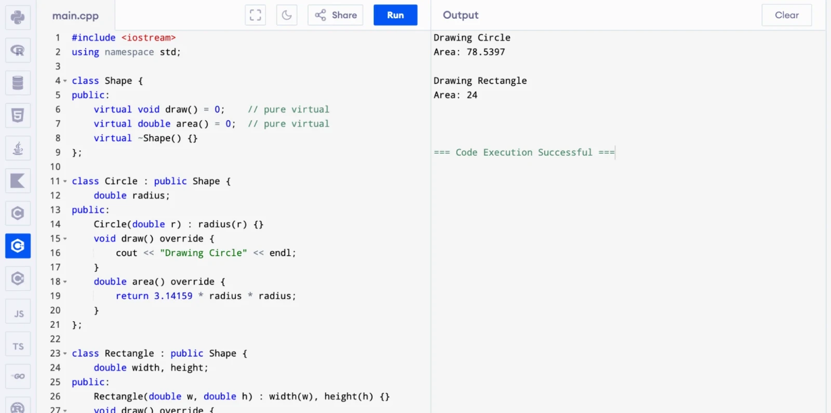Click line number 22 in gutter

[55, 339]
